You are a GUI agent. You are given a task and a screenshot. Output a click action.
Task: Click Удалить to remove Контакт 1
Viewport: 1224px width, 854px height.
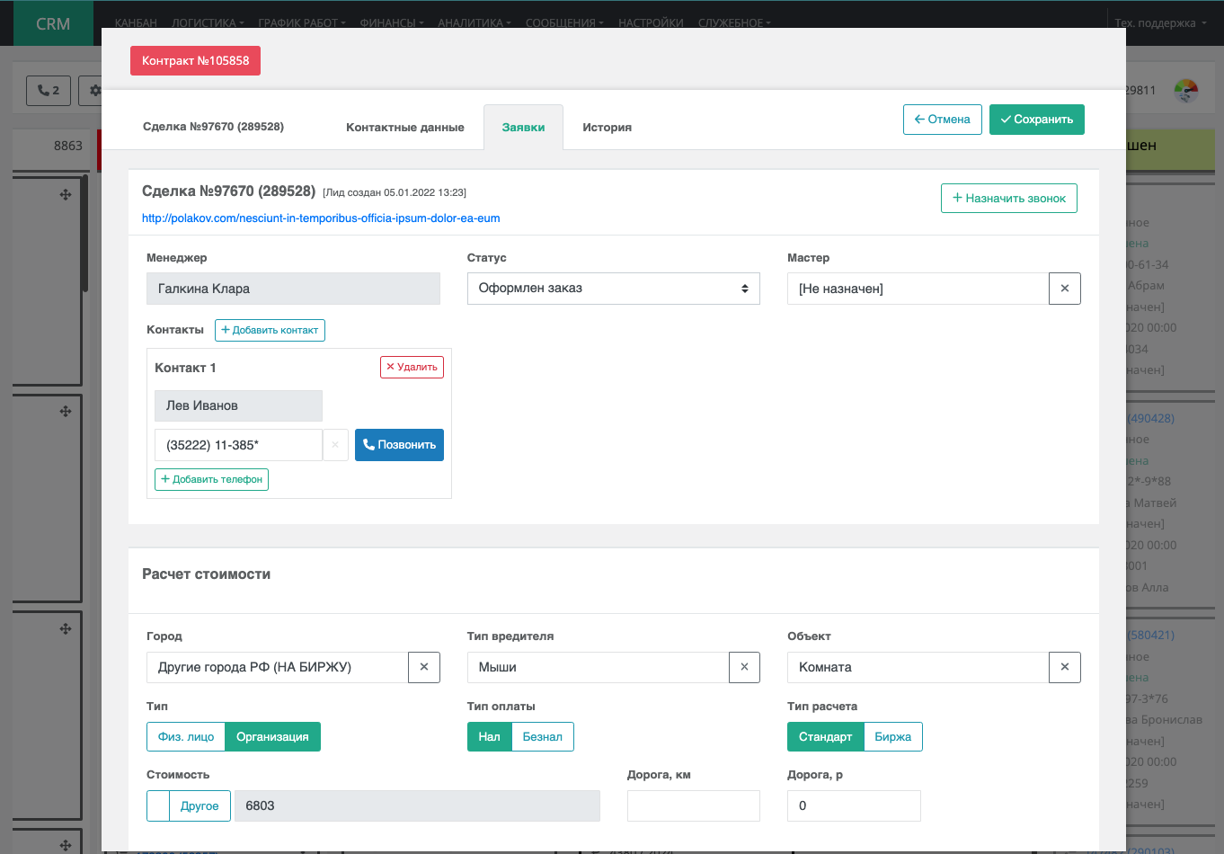coord(412,367)
